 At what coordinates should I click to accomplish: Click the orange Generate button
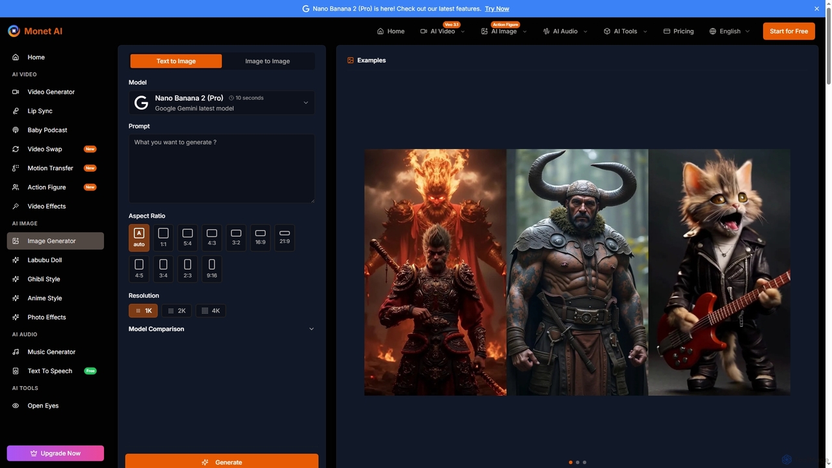pyautogui.click(x=222, y=461)
